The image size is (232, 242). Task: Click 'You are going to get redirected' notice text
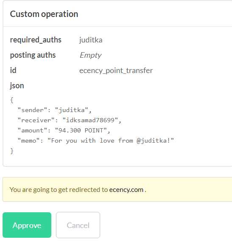78,190
